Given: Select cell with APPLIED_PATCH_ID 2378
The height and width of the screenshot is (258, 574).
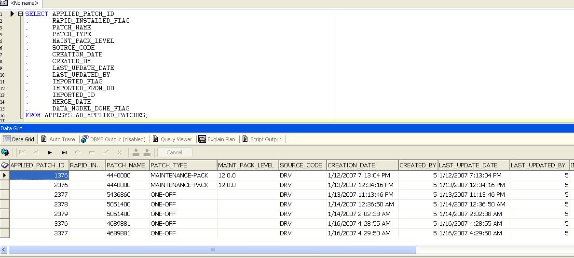Looking at the screenshot, I should (x=39, y=204).
